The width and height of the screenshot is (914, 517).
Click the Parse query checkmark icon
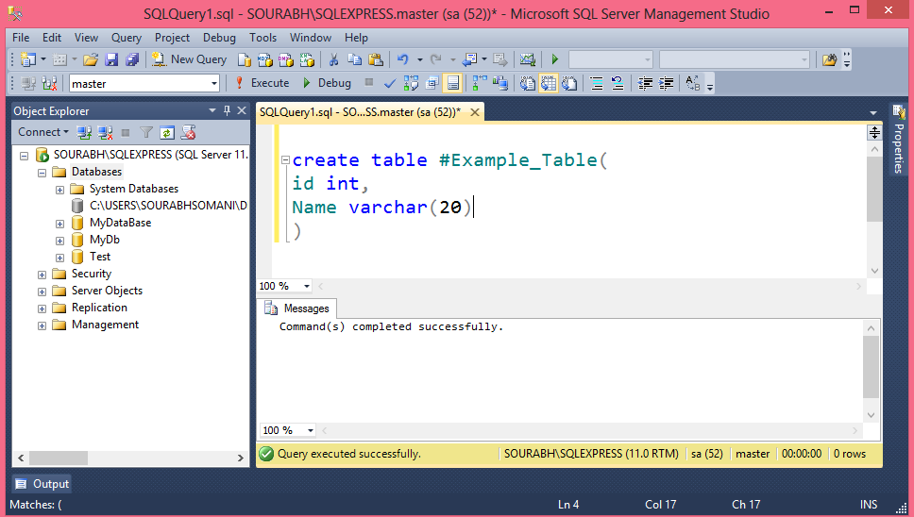pos(389,83)
